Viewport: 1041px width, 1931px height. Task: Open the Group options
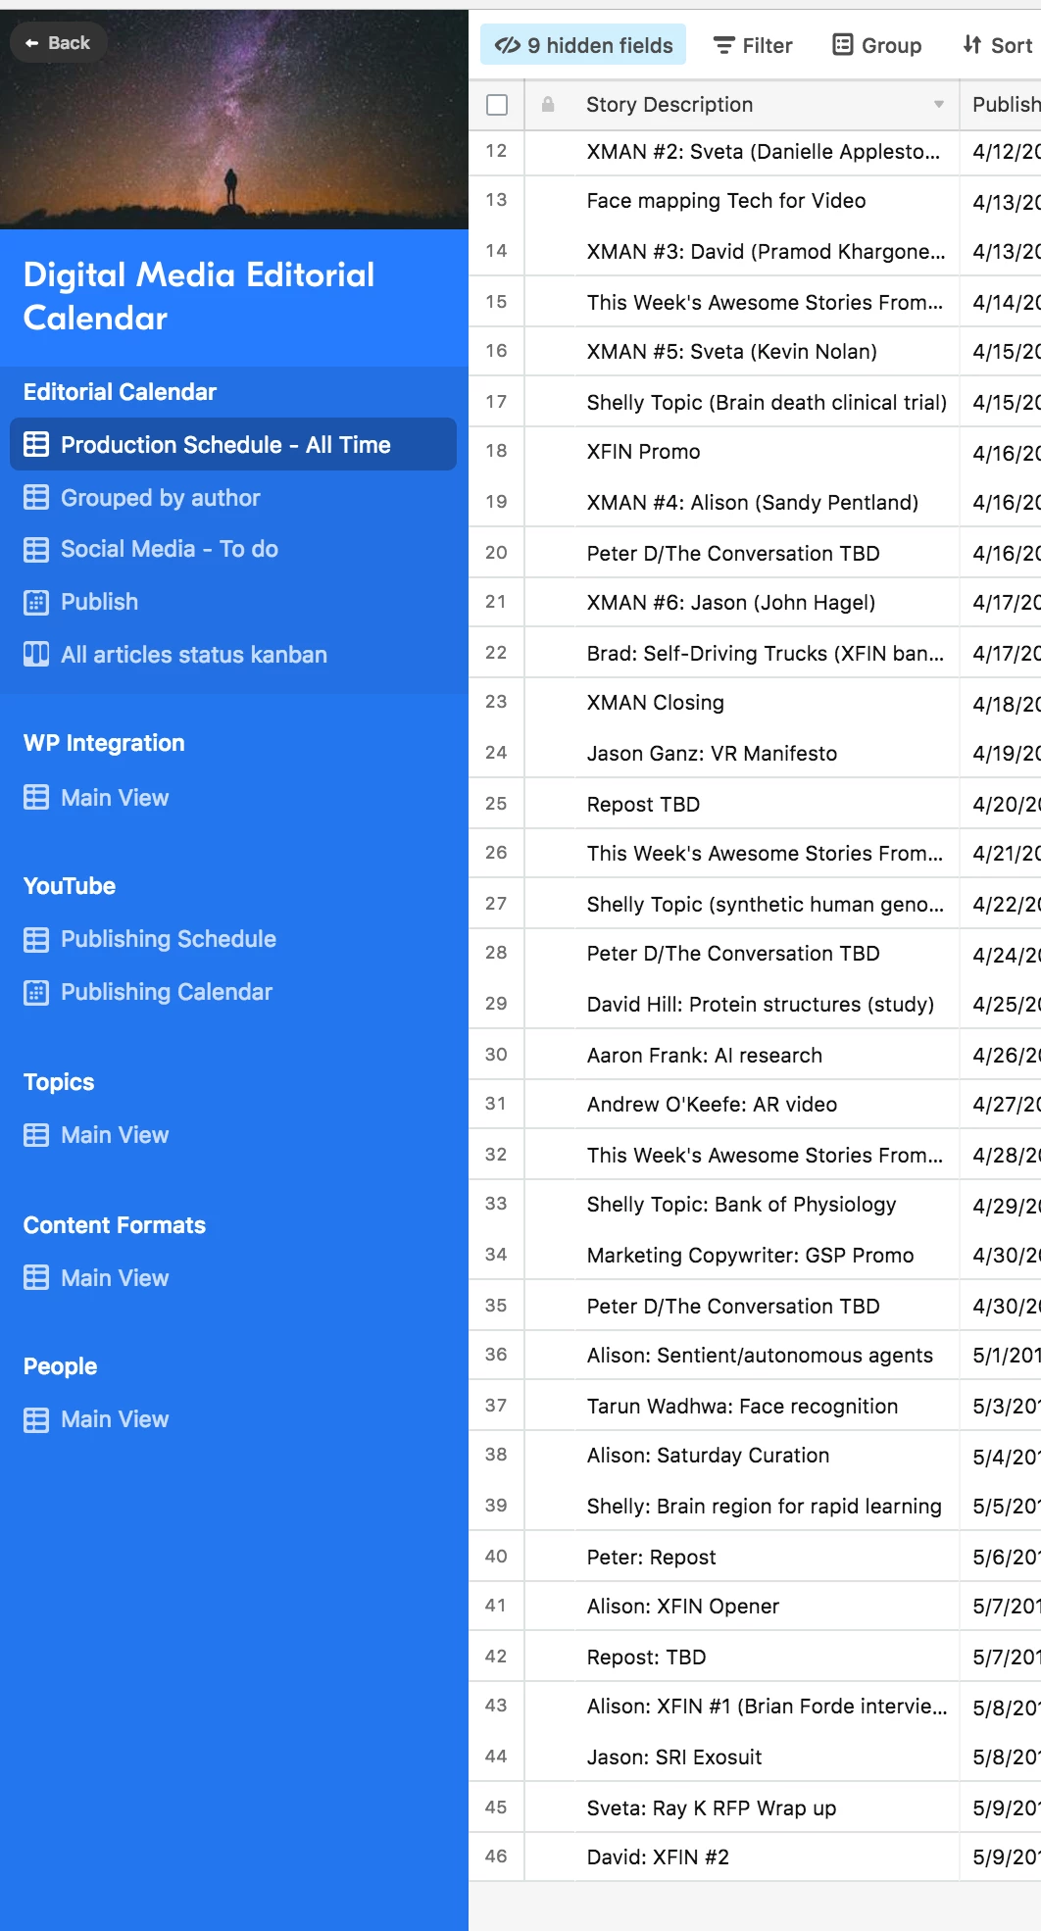877,45
